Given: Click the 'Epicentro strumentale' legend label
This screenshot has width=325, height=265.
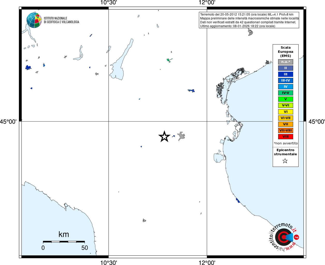Looking at the screenshot, I should (285, 152).
